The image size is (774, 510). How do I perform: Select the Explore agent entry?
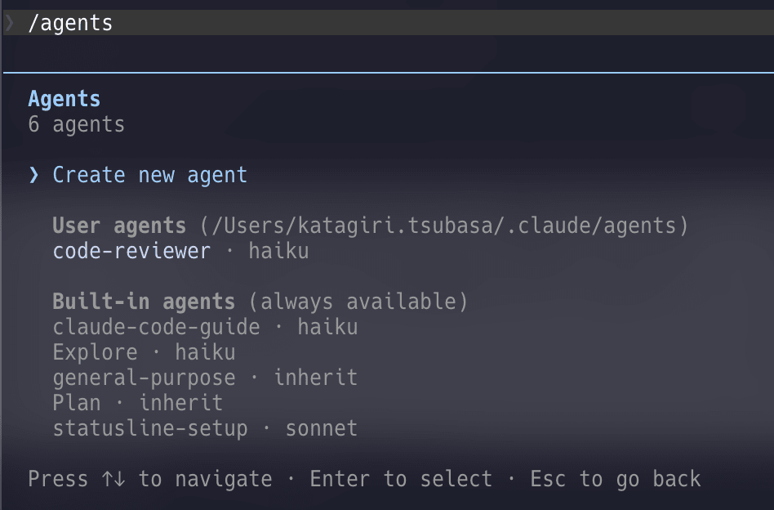tap(95, 352)
